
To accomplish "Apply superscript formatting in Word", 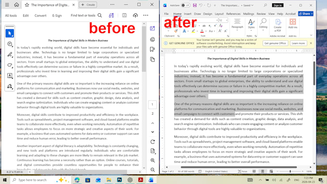I will pos(215,25).
